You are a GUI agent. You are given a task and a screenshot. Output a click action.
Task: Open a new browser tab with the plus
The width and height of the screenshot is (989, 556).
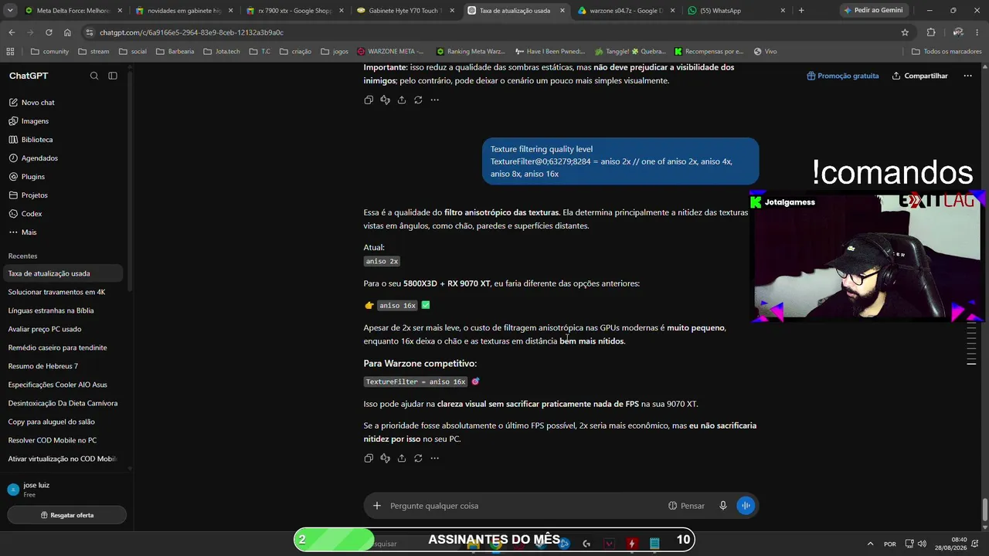point(801,11)
